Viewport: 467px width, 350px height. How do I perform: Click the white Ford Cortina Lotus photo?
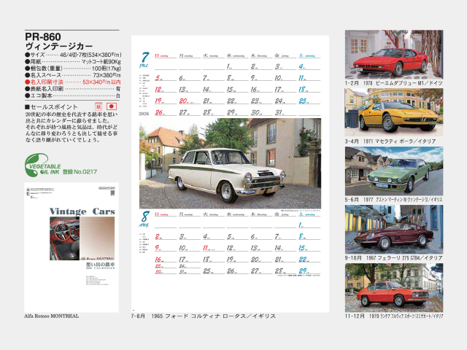229,163
